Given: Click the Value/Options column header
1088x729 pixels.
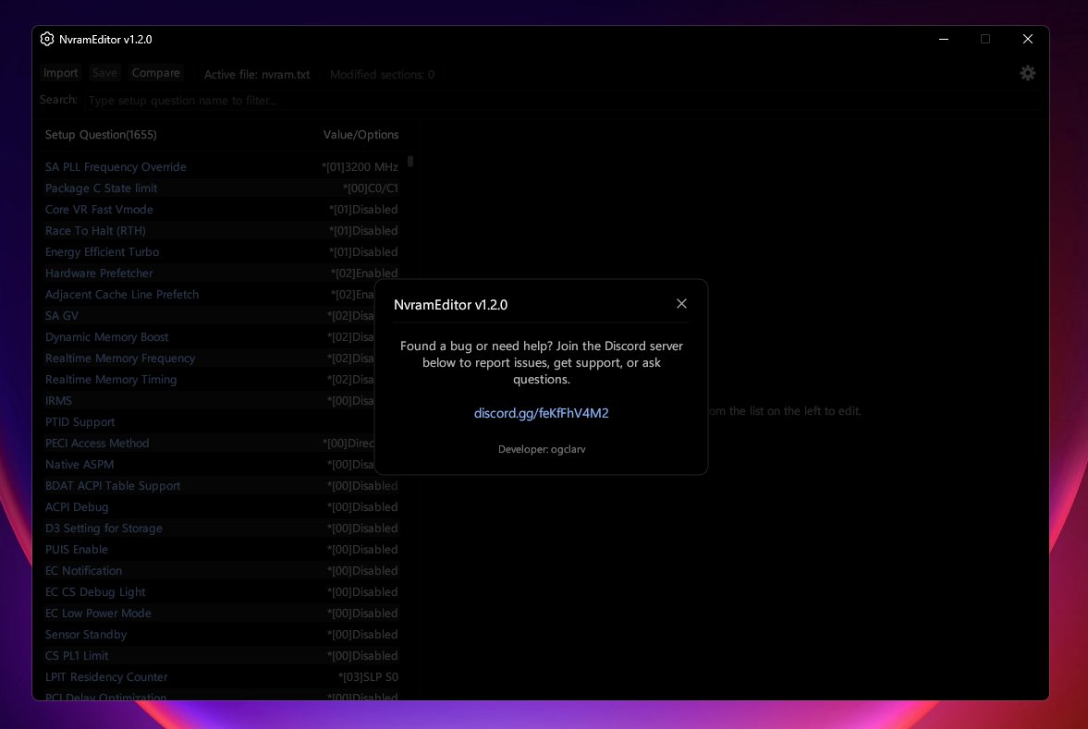Looking at the screenshot, I should click(361, 135).
